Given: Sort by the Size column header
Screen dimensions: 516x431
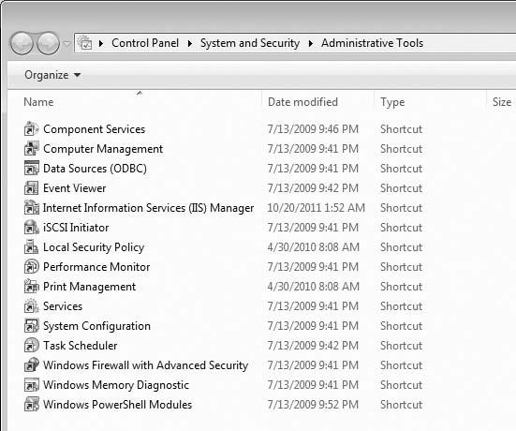Looking at the screenshot, I should pyautogui.click(x=502, y=102).
